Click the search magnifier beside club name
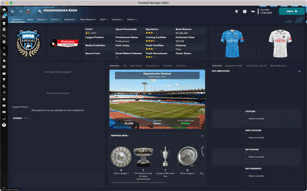The width and height of the screenshot is (307, 191). coord(40,11)
